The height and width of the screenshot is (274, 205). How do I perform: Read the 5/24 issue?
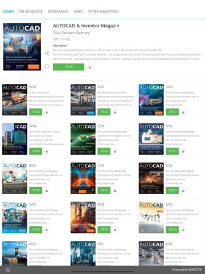click(x=104, y=112)
